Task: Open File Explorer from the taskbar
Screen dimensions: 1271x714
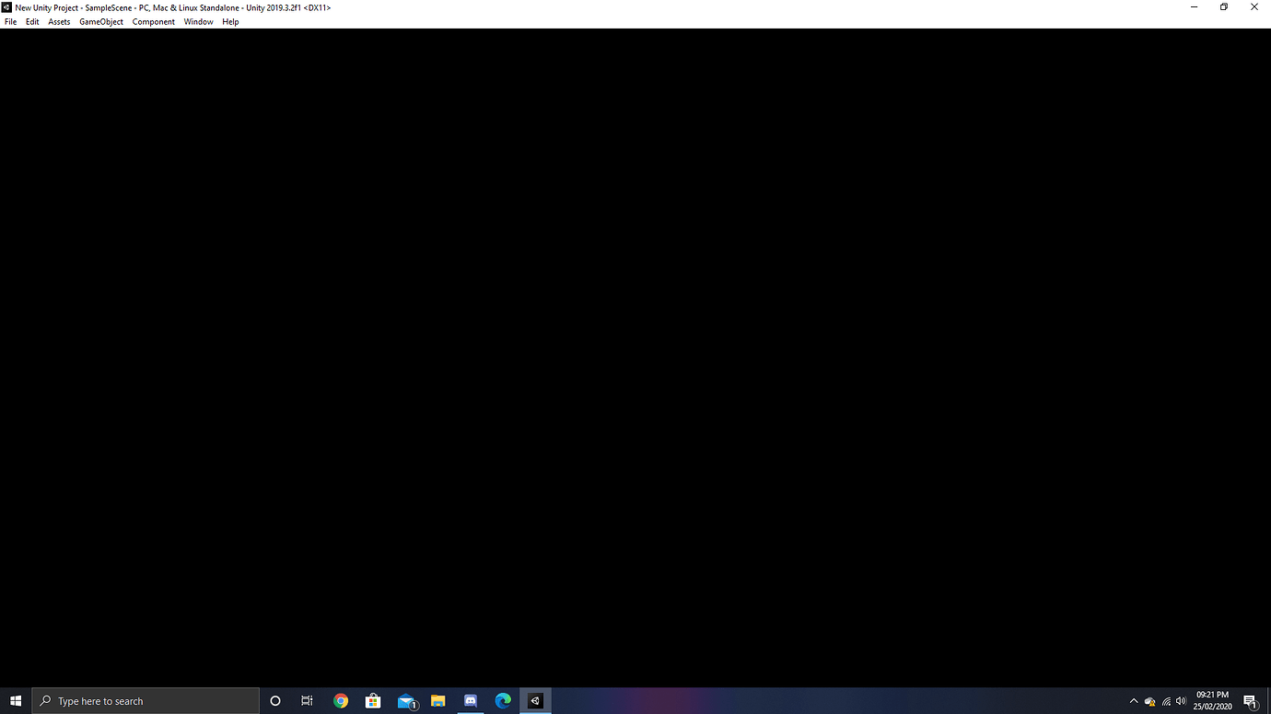Action: 437,700
